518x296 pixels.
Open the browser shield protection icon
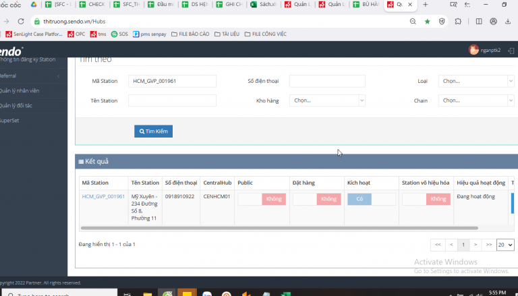(x=442, y=22)
